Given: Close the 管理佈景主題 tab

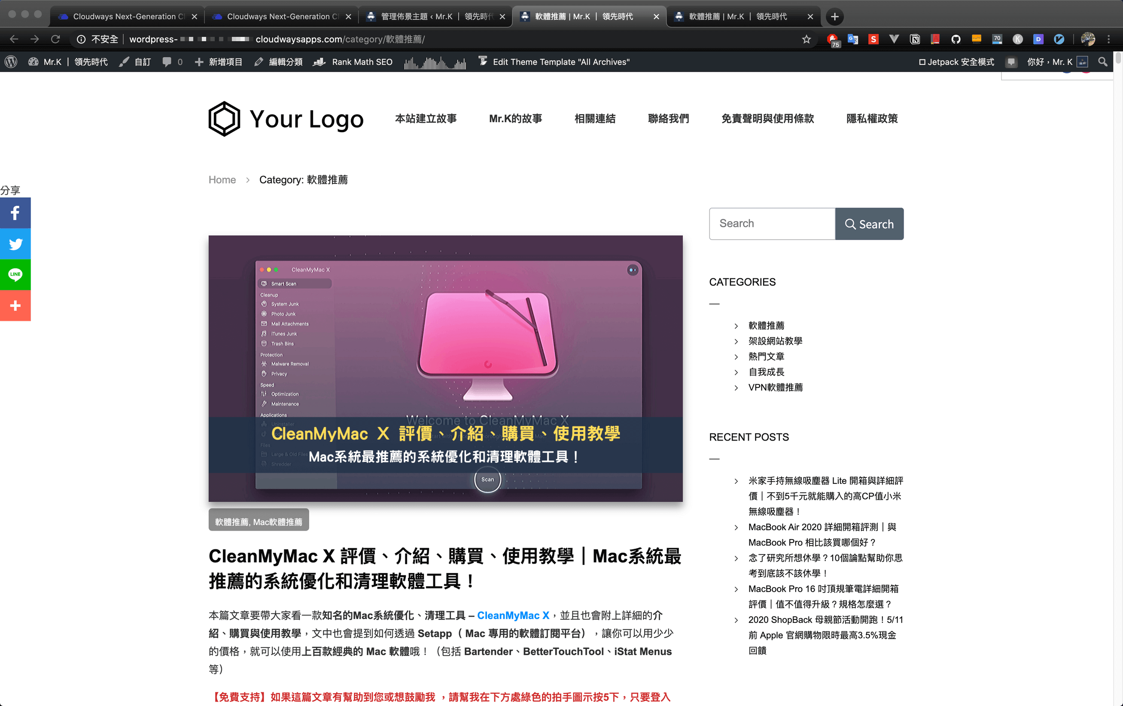Looking at the screenshot, I should point(502,17).
